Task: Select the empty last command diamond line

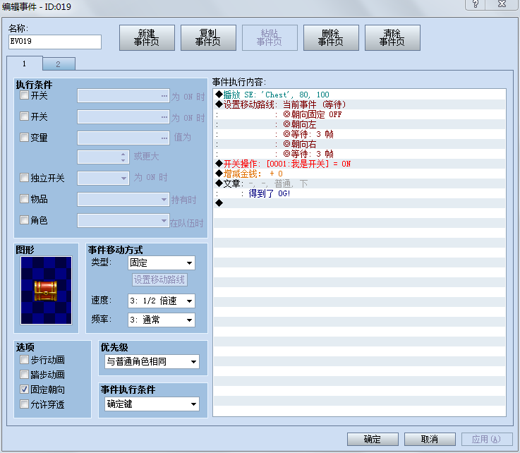Action: tap(360, 203)
